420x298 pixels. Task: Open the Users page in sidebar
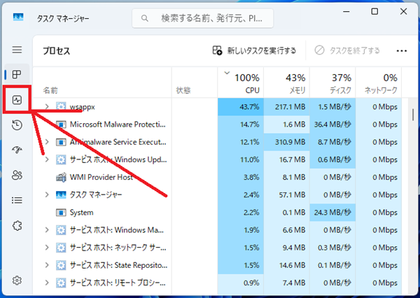[17, 175]
